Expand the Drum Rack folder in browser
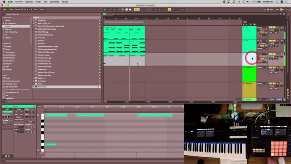This screenshot has width=291, height=164. click(34, 20)
